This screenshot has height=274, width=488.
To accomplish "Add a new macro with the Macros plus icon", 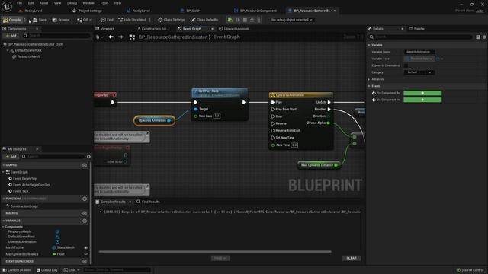I will point(85,213).
